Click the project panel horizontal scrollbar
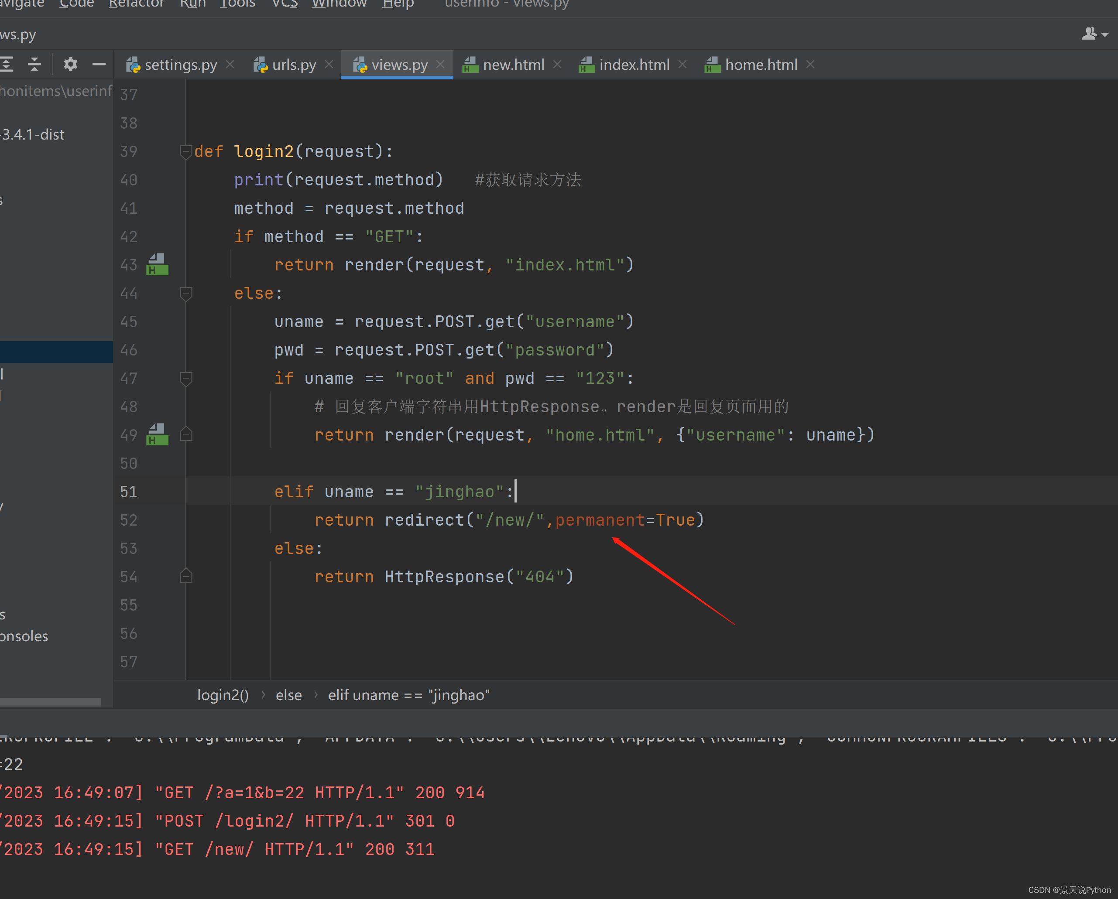 (50, 702)
